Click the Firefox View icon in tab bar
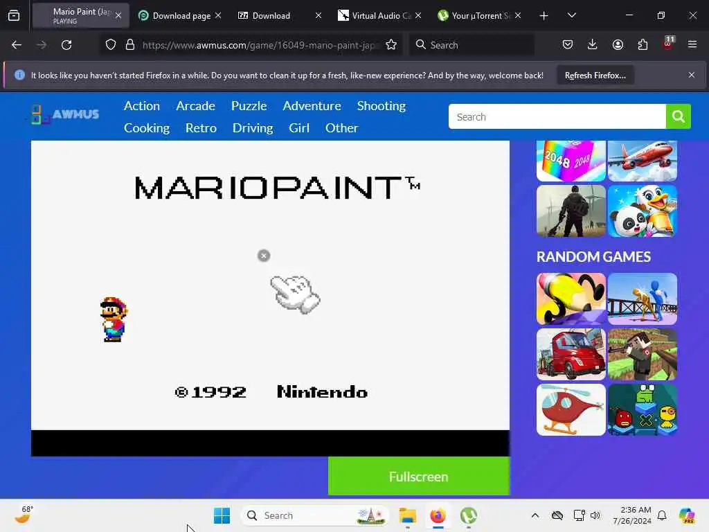Viewport: 709px width, 532px height. tap(14, 15)
